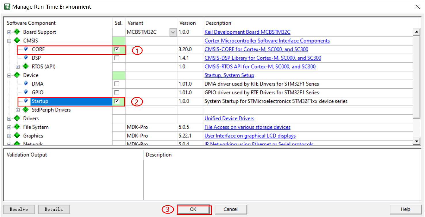Uncheck the CORE component checkbox
The image size is (425, 217).
tap(117, 49)
